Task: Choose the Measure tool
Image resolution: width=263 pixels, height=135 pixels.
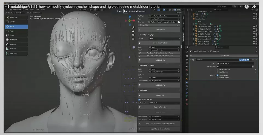Action: coord(16,49)
